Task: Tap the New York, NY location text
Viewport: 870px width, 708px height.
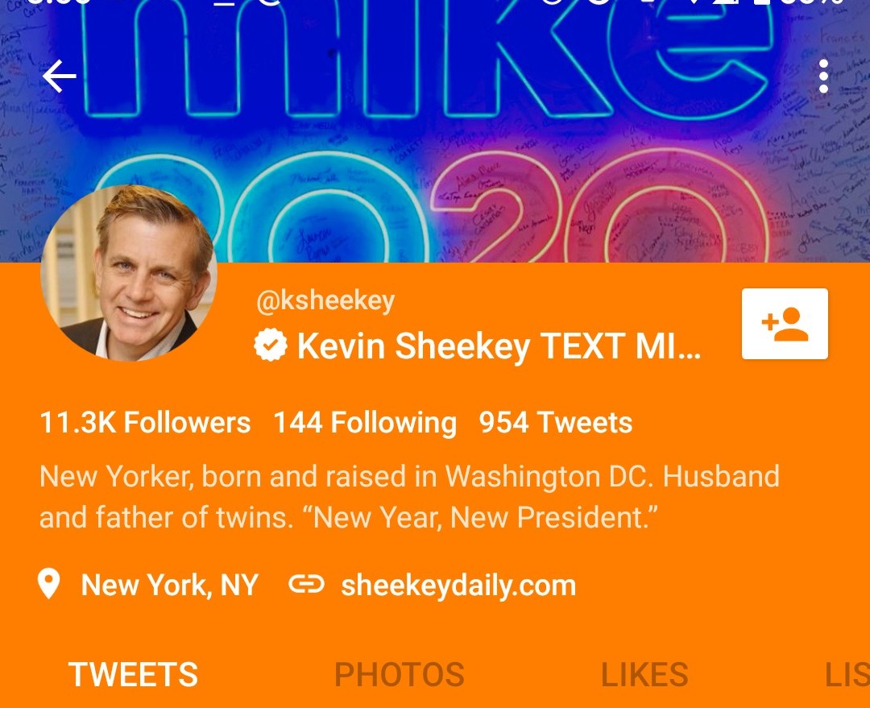Action: click(169, 585)
